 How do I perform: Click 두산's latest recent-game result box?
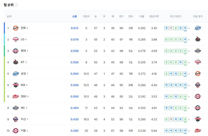point(185,119)
